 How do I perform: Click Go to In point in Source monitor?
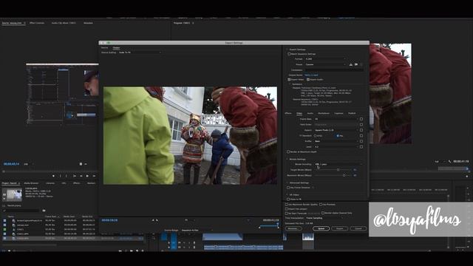pyautogui.click(x=75, y=176)
